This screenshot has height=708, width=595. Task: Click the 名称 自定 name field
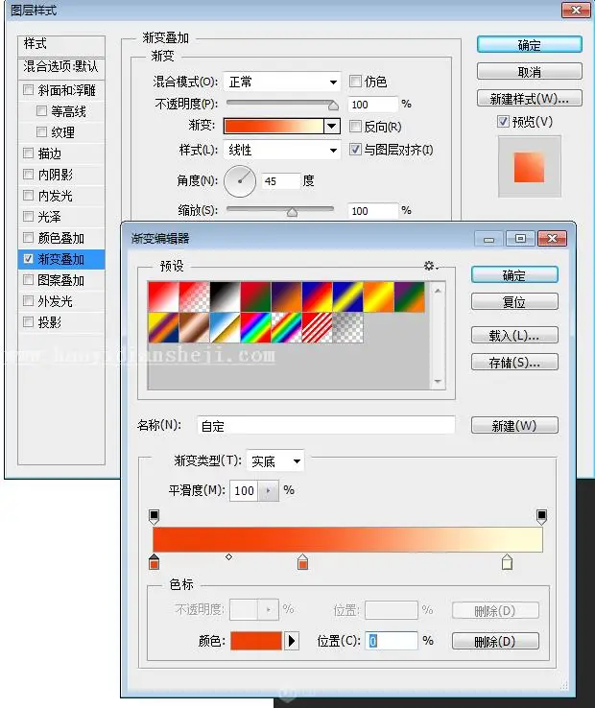pos(325,425)
